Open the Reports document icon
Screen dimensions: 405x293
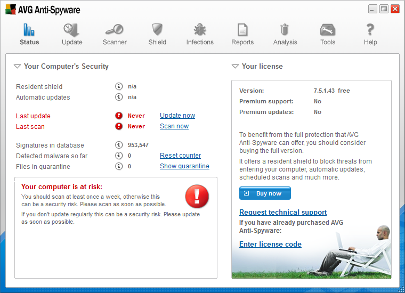click(x=242, y=30)
